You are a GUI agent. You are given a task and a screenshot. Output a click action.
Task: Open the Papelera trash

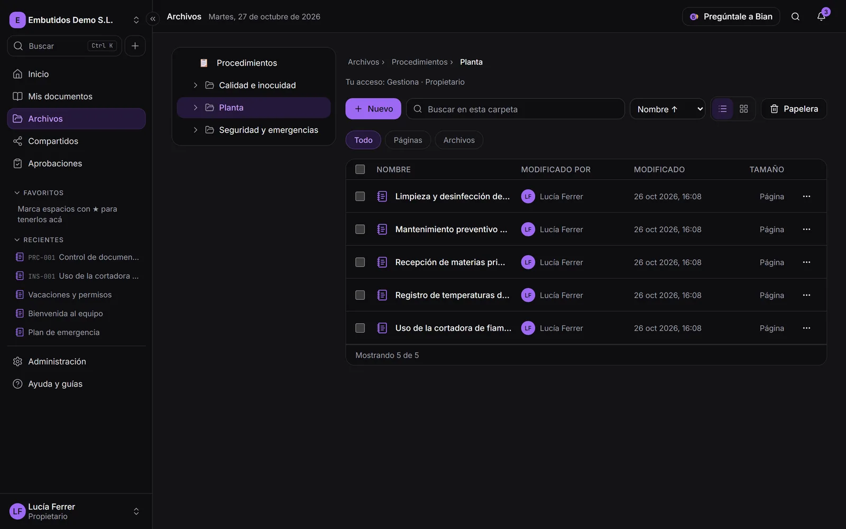click(x=794, y=109)
